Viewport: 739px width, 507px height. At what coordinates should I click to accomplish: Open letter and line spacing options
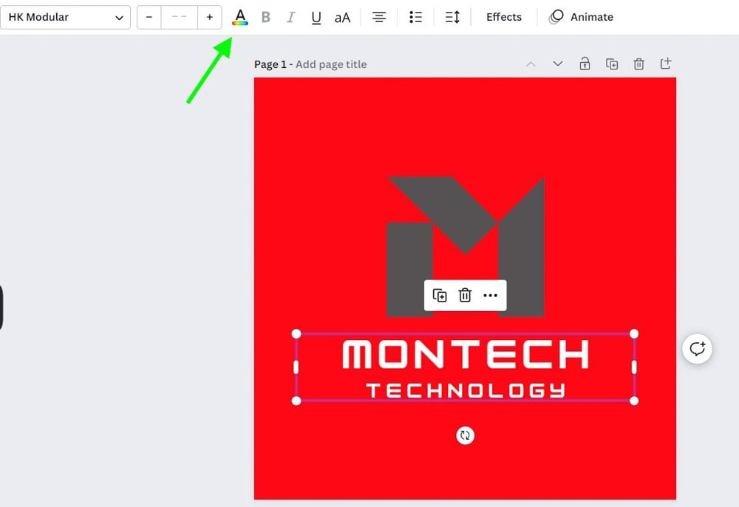pyautogui.click(x=452, y=18)
